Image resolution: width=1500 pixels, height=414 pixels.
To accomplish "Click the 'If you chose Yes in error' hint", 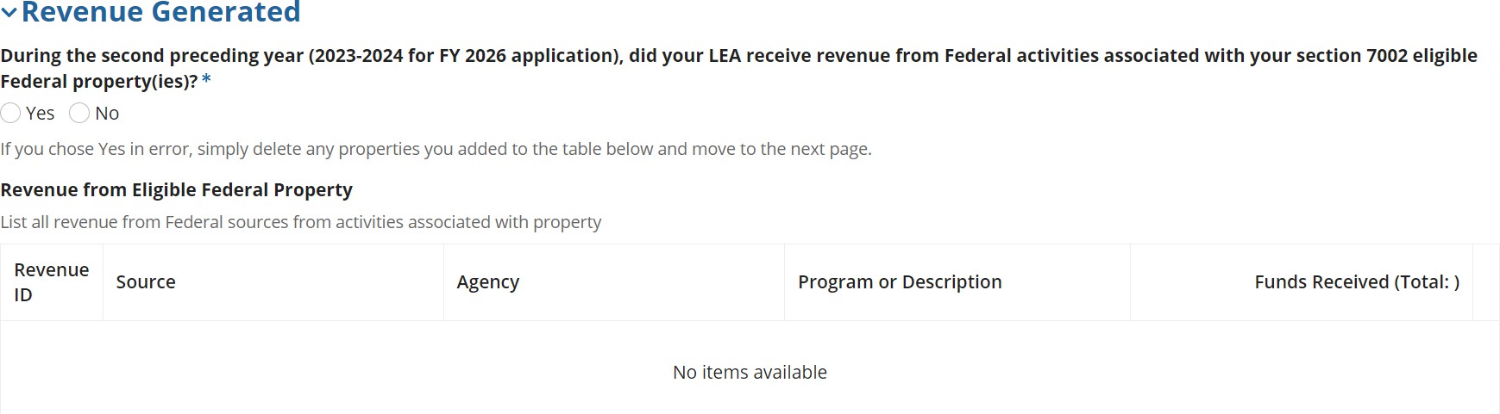I will click(x=436, y=149).
